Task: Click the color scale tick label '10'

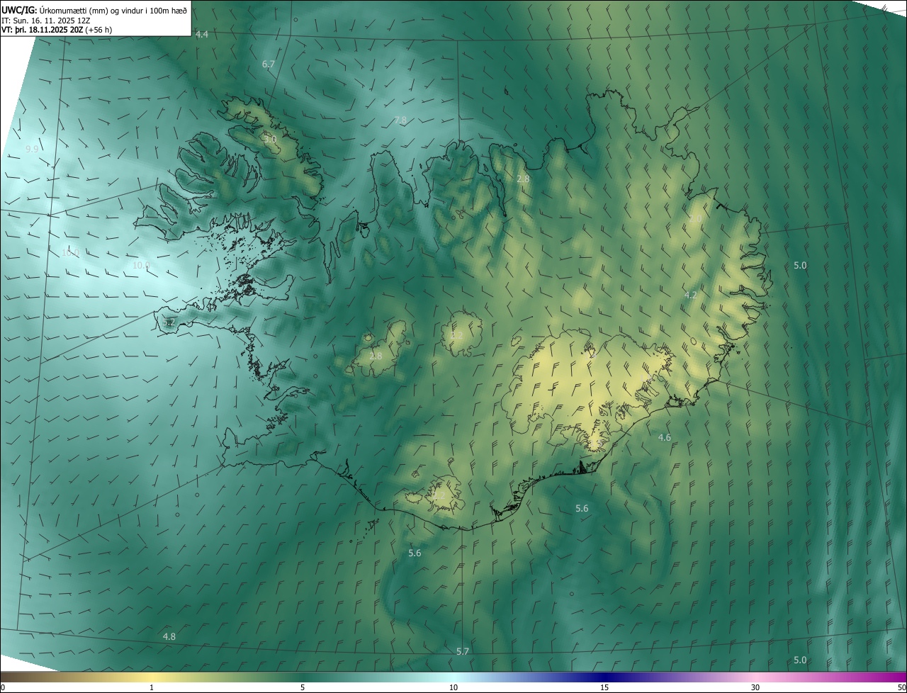Action: pyautogui.click(x=453, y=687)
